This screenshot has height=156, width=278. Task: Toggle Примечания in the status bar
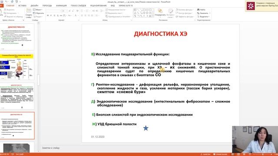220,154
